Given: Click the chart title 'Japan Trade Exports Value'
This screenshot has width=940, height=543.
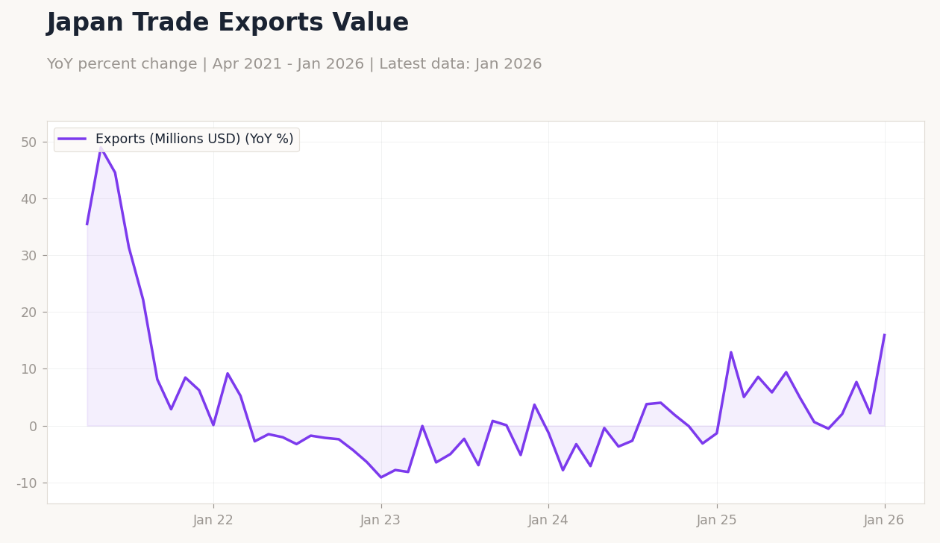Looking at the screenshot, I should 228,23.
